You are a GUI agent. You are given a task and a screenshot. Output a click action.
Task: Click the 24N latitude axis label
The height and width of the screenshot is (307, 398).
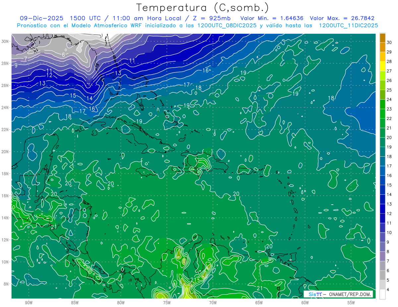6,107
